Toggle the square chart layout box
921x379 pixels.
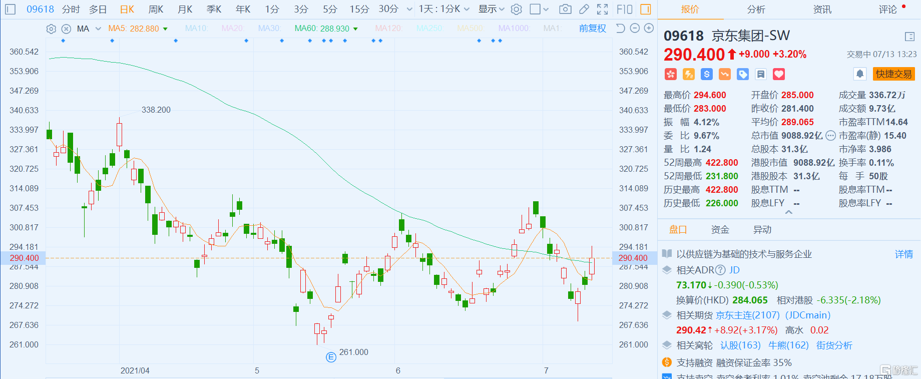pyautogui.click(x=535, y=9)
